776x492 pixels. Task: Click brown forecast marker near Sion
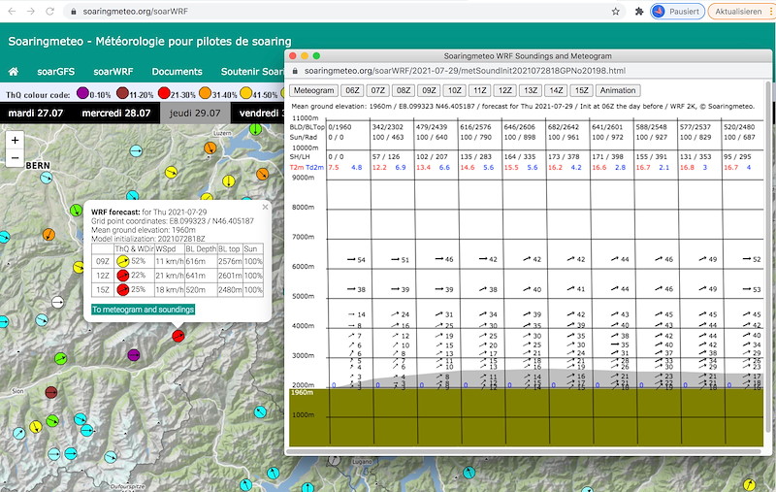pyautogui.click(x=51, y=392)
